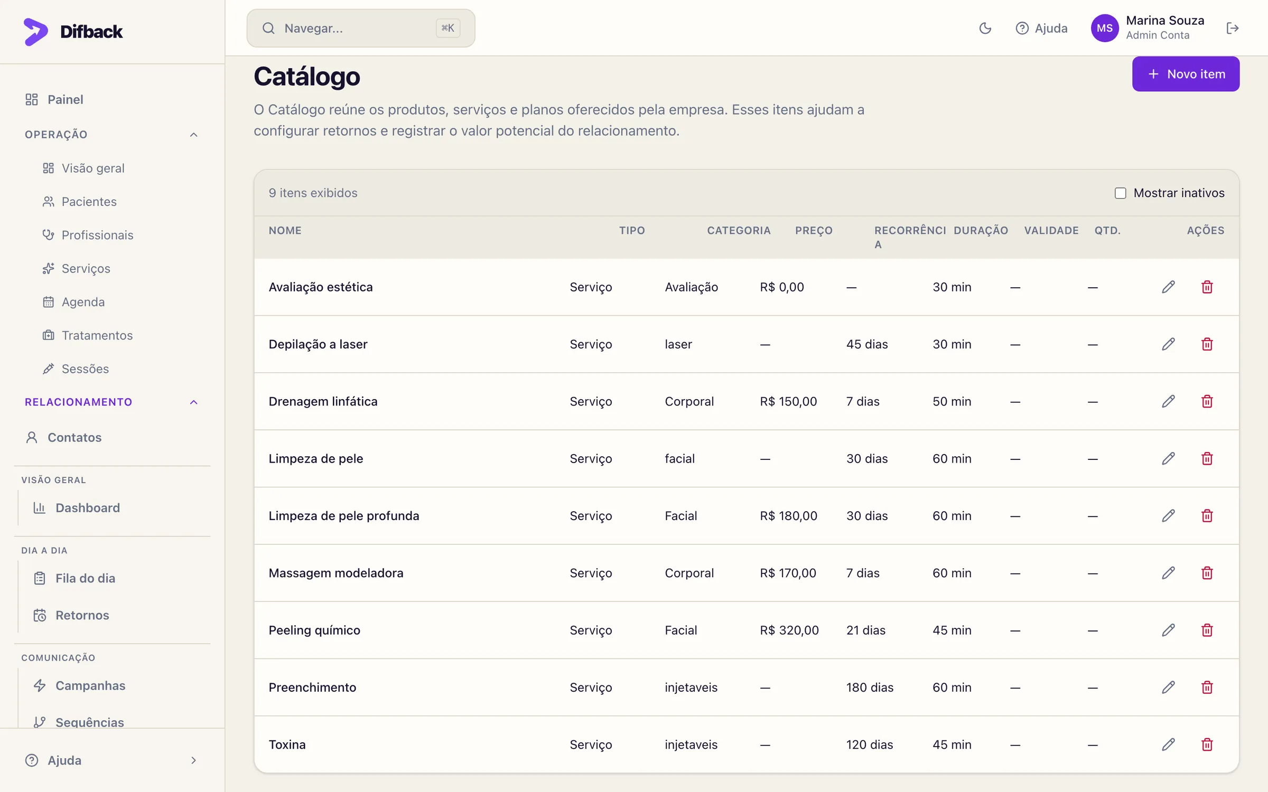The image size is (1268, 792).
Task: Collapse the Operação section
Action: tap(193, 135)
